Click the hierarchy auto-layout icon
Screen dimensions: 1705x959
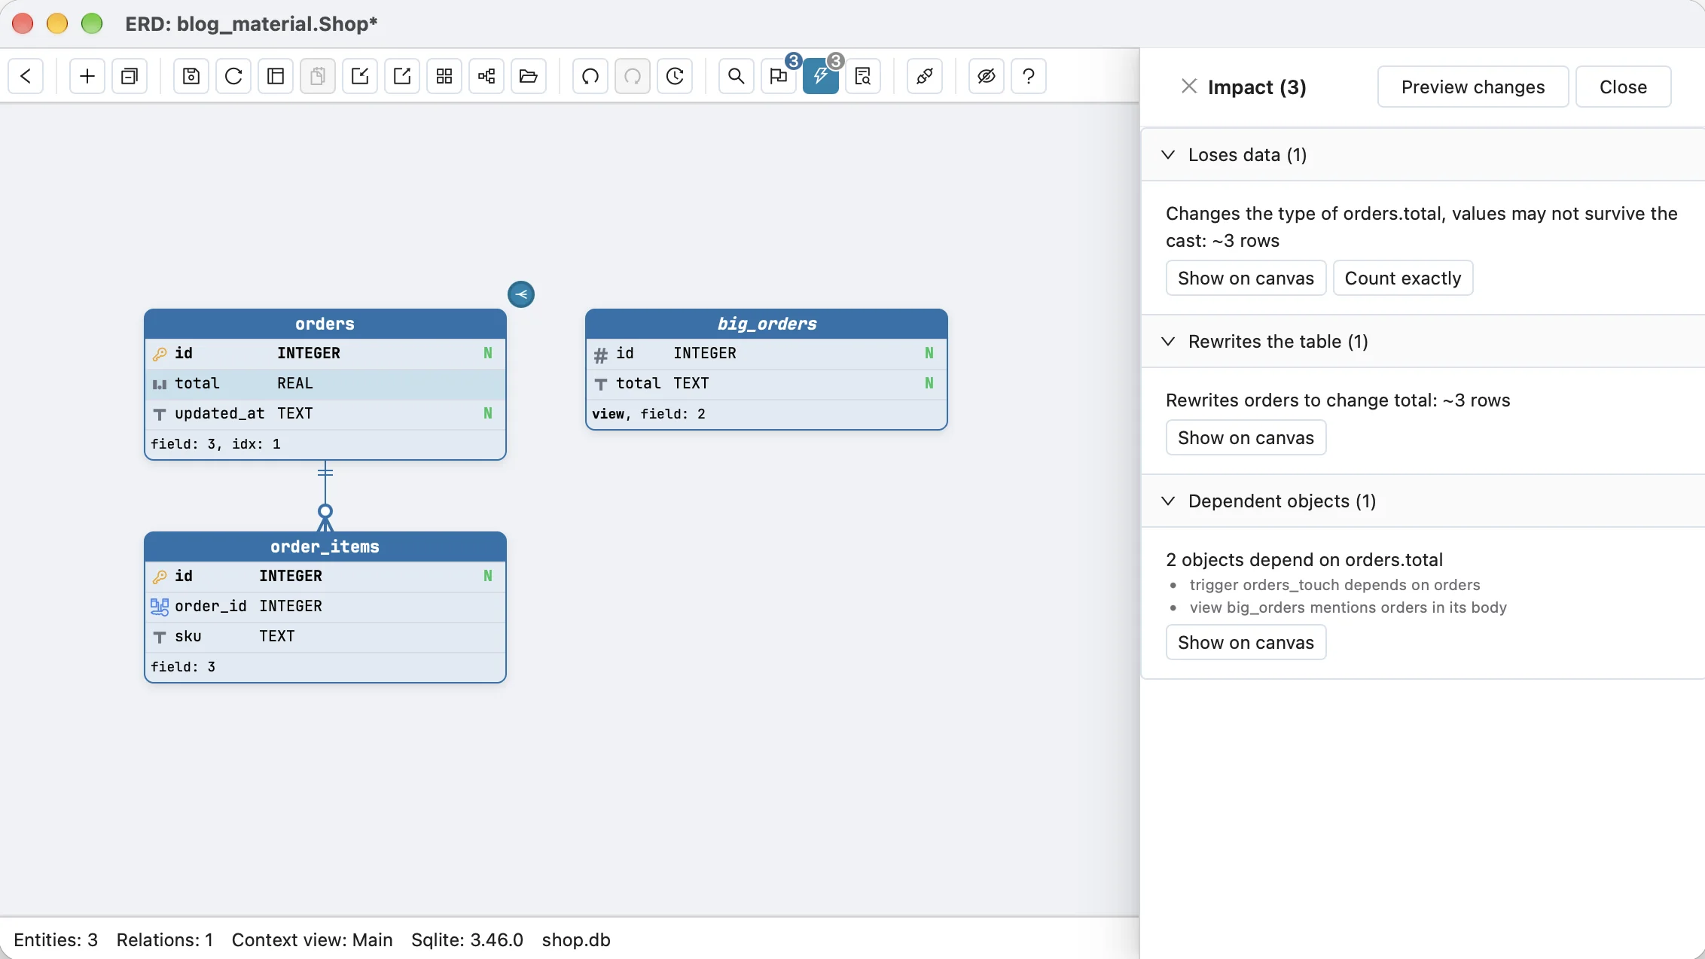(x=486, y=76)
